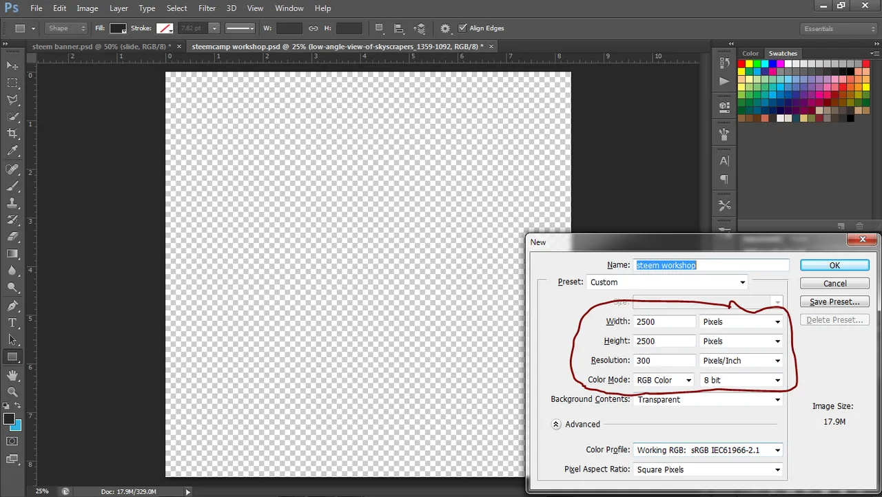Viewport: 882px width, 497px height.
Task: Select the Dodge tool
Action: click(12, 288)
